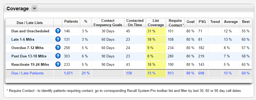256x100 pixels.
Task: View help for Reactivate 19-24 Mths
Action: 58,64
